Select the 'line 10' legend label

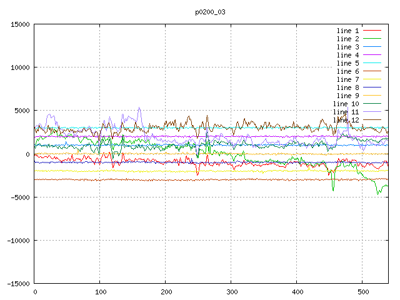(346, 104)
